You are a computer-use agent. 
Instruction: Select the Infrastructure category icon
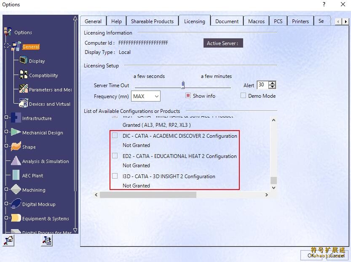coord(16,118)
